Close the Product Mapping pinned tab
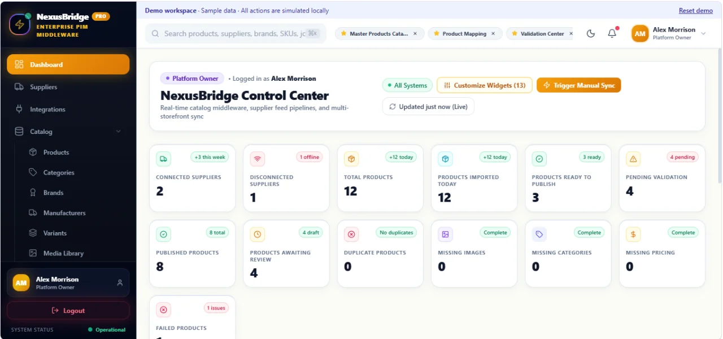 pos(493,34)
